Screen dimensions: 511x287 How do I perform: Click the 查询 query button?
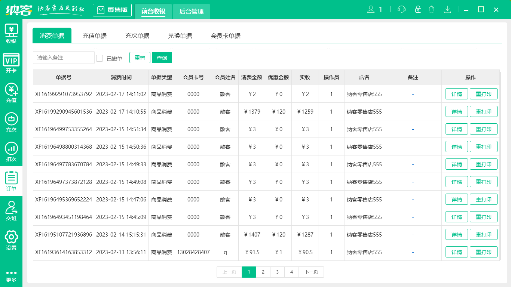(x=162, y=58)
